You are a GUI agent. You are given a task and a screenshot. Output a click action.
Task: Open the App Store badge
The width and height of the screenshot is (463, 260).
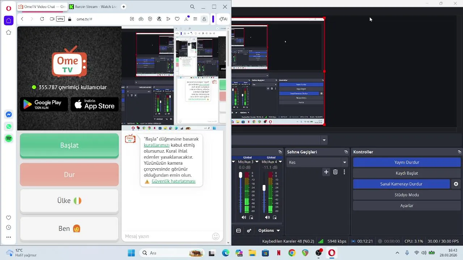[95, 104]
